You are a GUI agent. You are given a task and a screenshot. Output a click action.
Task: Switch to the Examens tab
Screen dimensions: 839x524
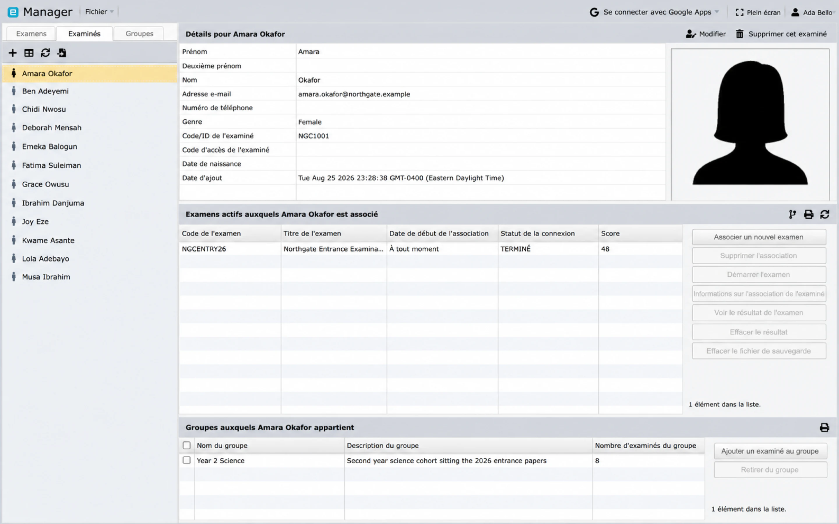tap(31, 33)
